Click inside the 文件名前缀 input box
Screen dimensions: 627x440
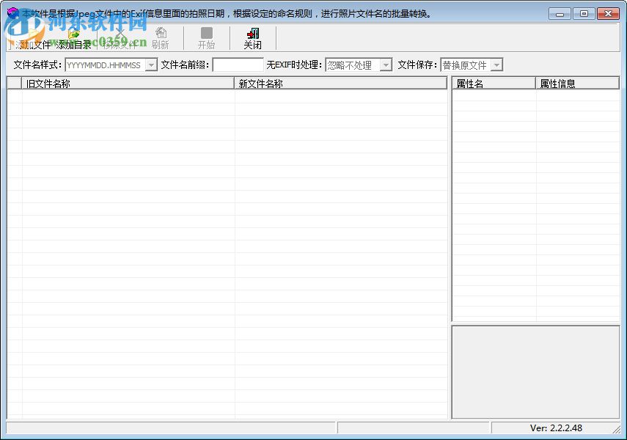click(237, 65)
